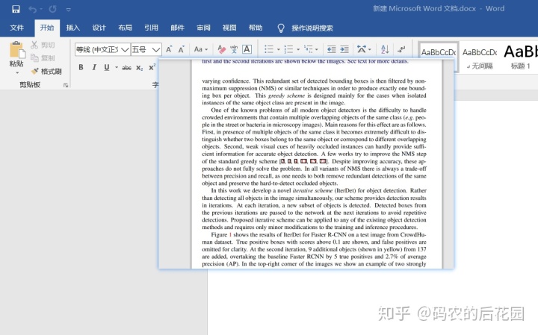Toggle underline formatting
This screenshot has width=538, height=335.
click(107, 67)
